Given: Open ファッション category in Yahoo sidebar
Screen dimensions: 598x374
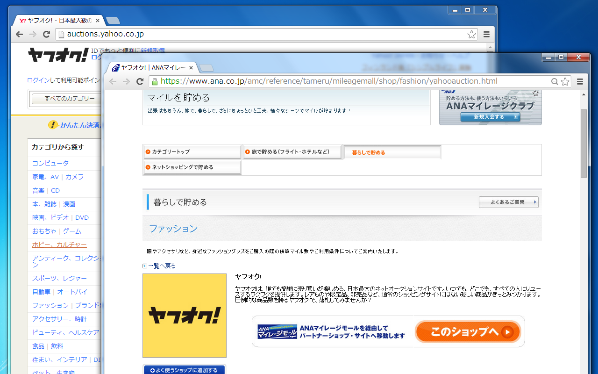Looking at the screenshot, I should 50,305.
